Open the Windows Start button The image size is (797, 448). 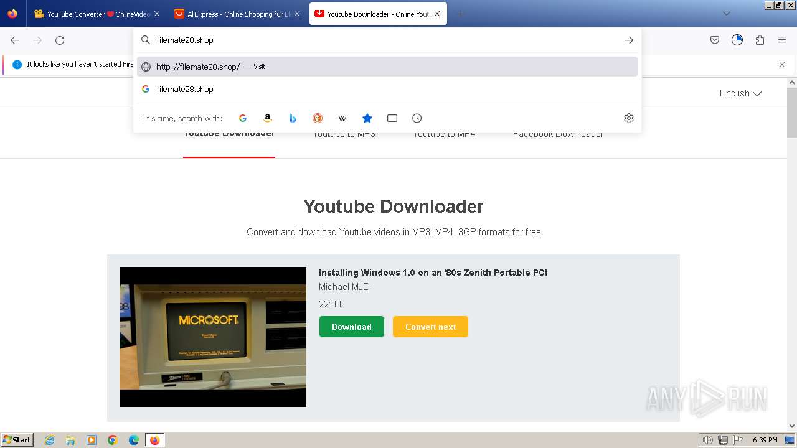pos(17,440)
